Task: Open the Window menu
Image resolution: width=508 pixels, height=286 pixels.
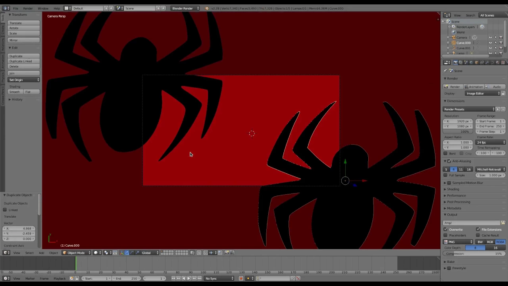Action: (43, 8)
